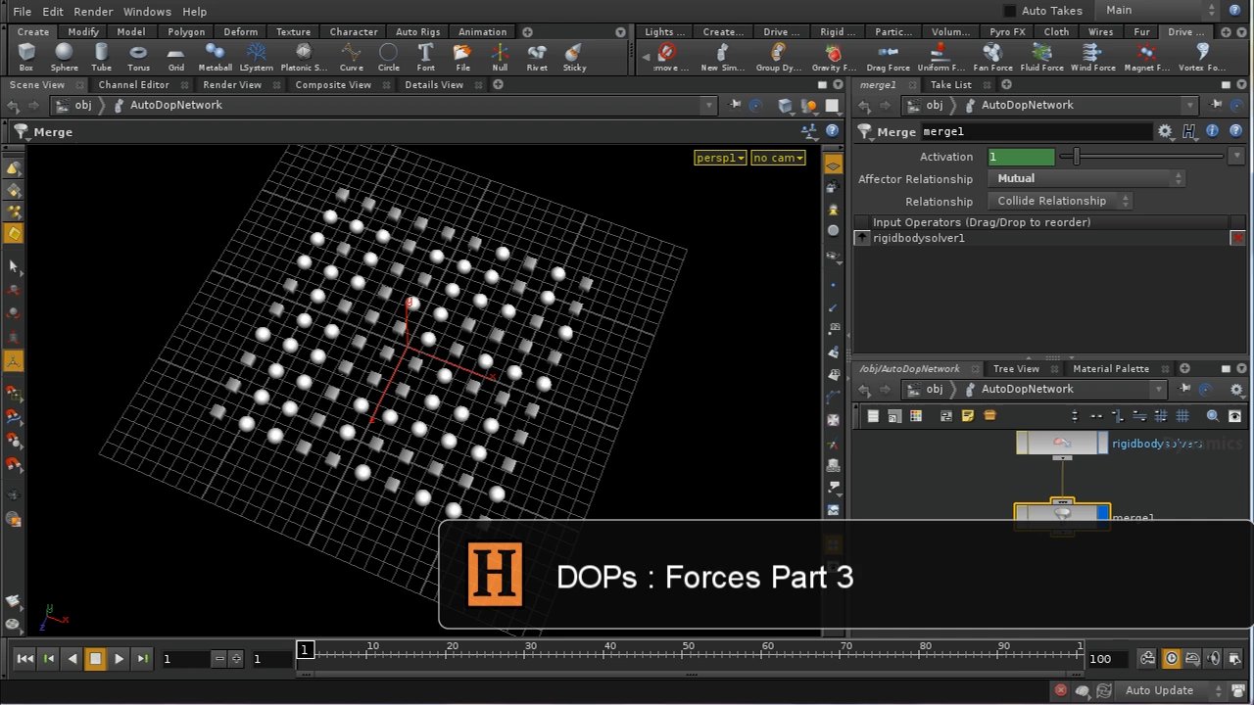This screenshot has height=705, width=1254.
Task: Select the Torus tool on the Create shelf
Action: [x=138, y=56]
